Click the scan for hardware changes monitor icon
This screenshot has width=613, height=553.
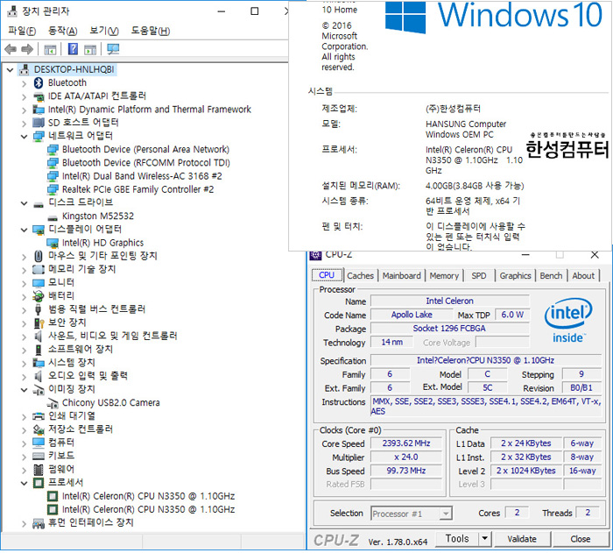coord(113,49)
